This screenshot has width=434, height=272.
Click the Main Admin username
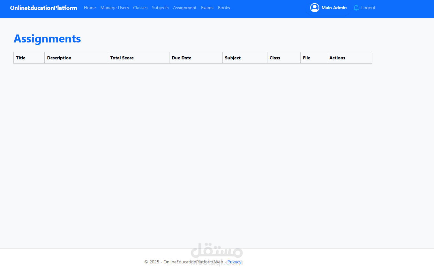pos(334,8)
